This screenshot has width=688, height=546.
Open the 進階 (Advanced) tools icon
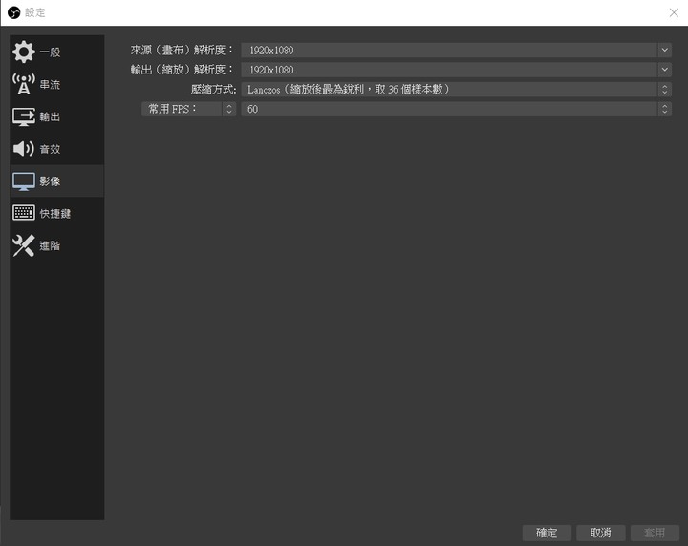[x=24, y=245]
